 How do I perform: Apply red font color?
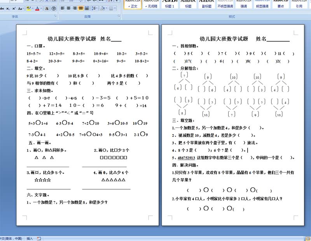pyautogui.click(x=37, y=9)
